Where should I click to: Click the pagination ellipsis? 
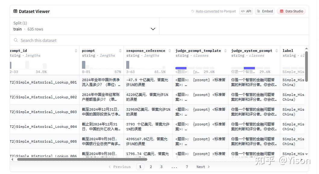pyautogui.click(x=174, y=167)
